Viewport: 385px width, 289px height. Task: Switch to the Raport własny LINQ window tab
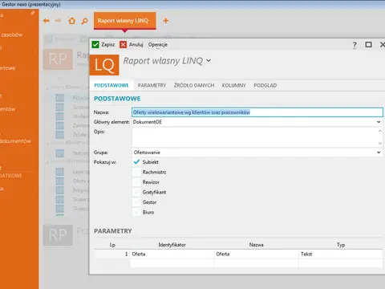[124, 21]
